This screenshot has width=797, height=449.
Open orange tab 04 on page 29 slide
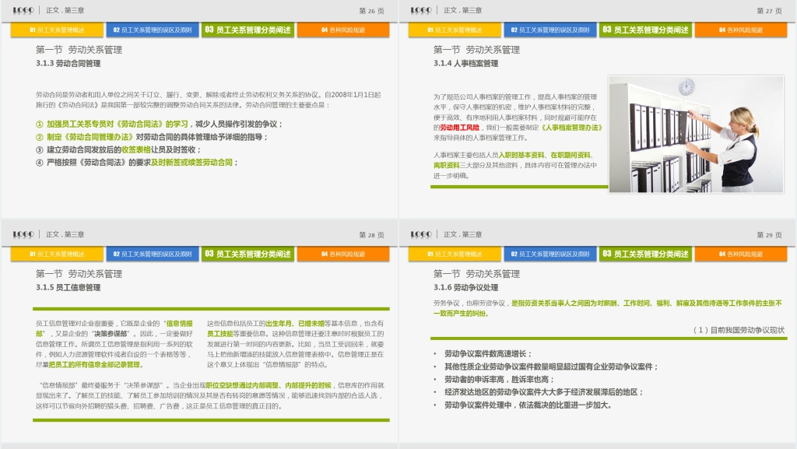pyautogui.click(x=740, y=254)
